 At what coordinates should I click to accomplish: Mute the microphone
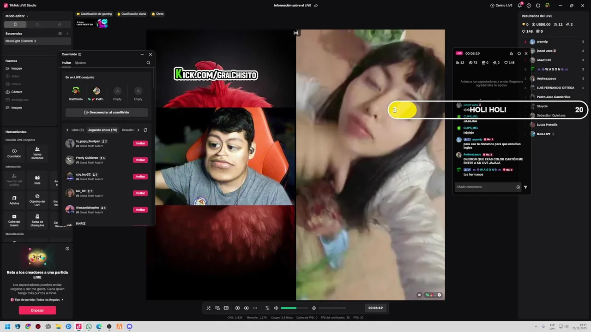(314, 308)
